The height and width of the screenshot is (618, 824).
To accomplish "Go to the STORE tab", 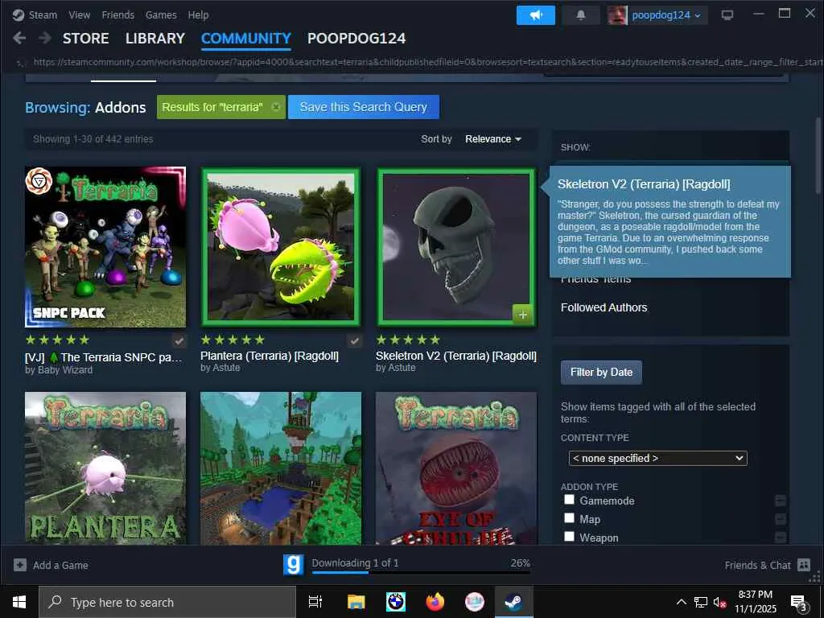I will (x=85, y=39).
